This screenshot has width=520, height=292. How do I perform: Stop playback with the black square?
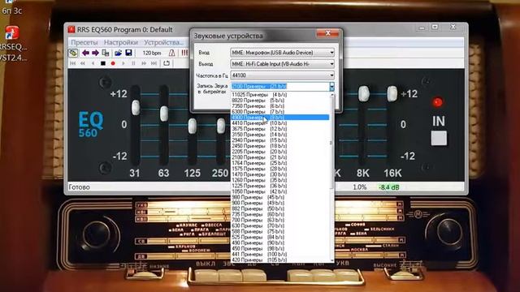pos(103,63)
